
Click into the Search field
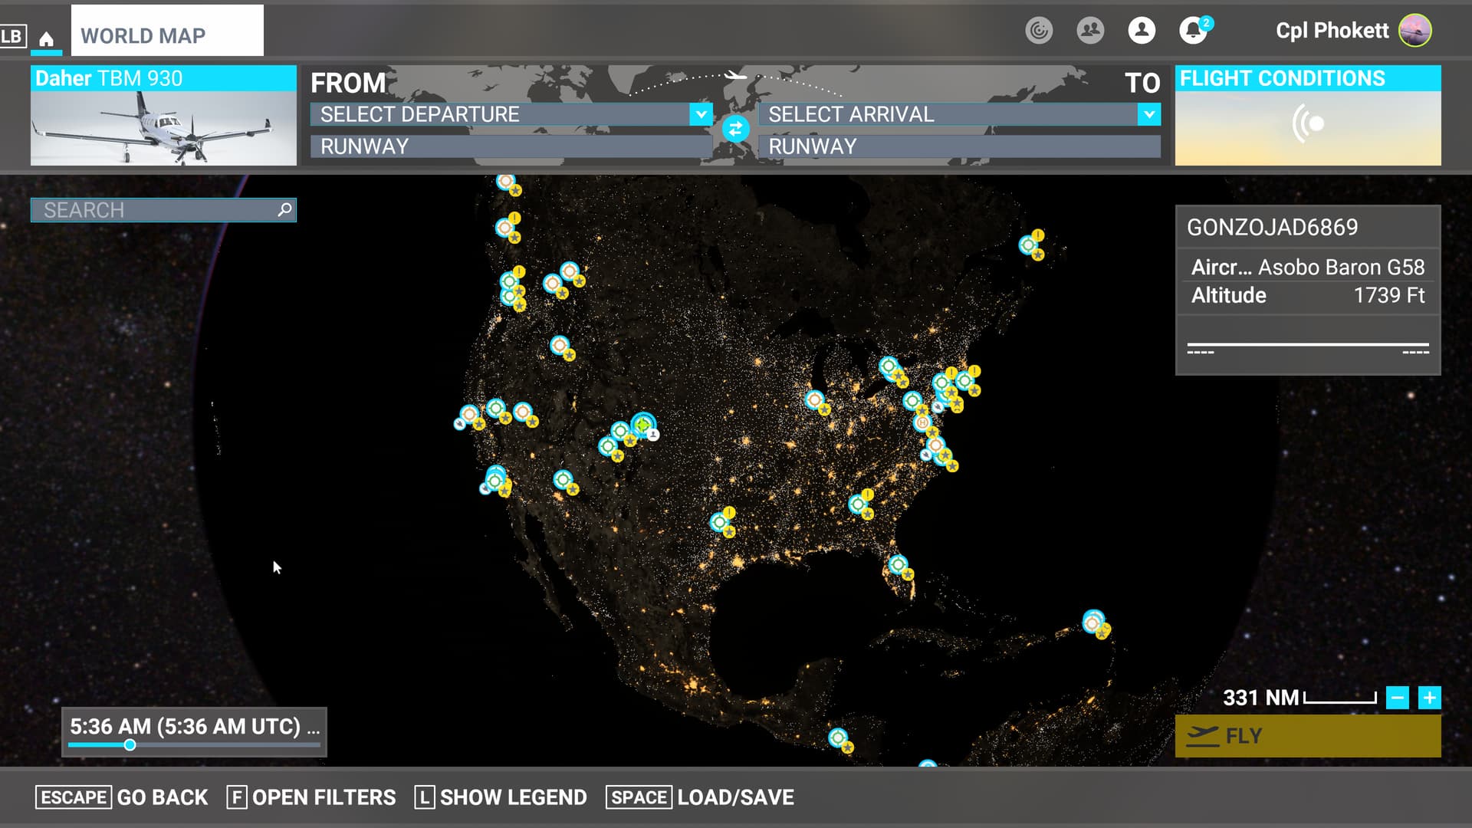[153, 209]
